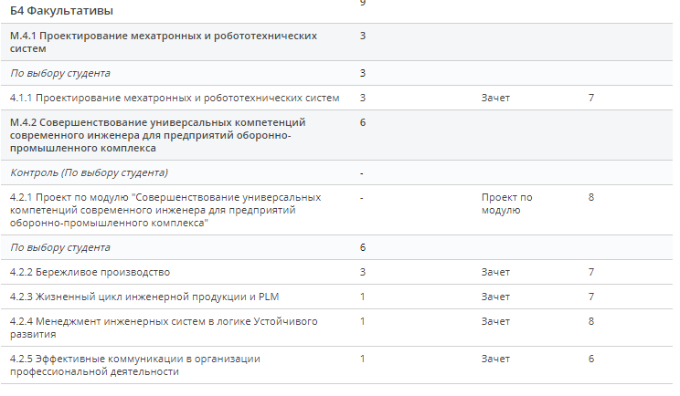This screenshot has width=680, height=396.
Task: Click credit value 6 in the М.4.2 module row
Action: 363,122
